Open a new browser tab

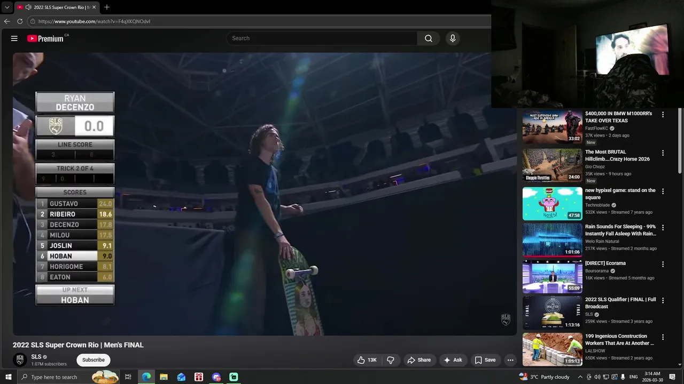(x=107, y=7)
